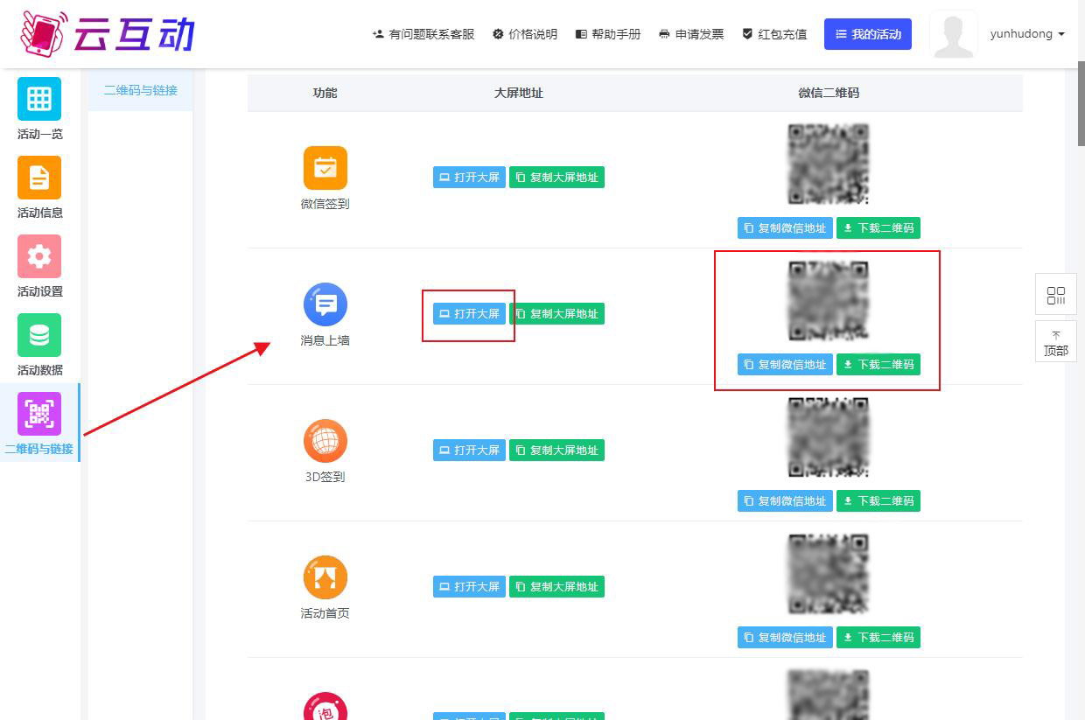Click 微信签到 QR code image

[829, 164]
